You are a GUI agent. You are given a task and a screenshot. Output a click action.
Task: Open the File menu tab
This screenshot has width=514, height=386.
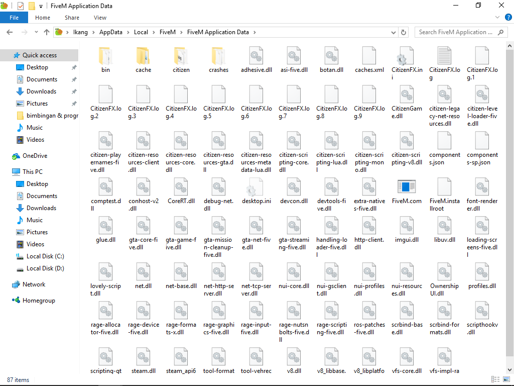[14, 18]
